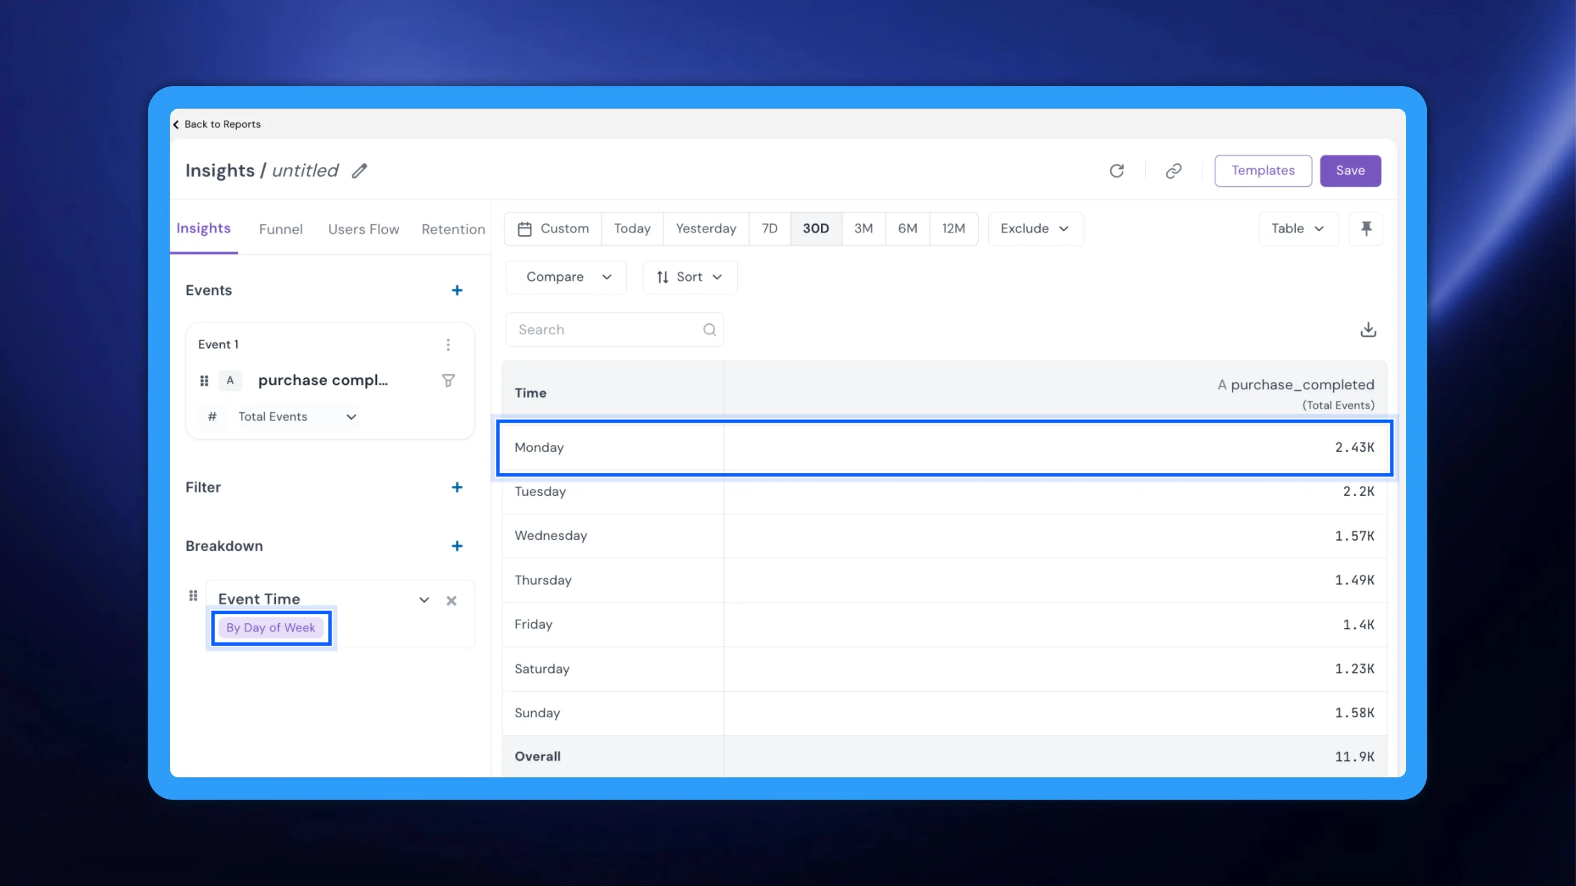1576x886 pixels.
Task: Select the 6M range
Action: pos(907,229)
